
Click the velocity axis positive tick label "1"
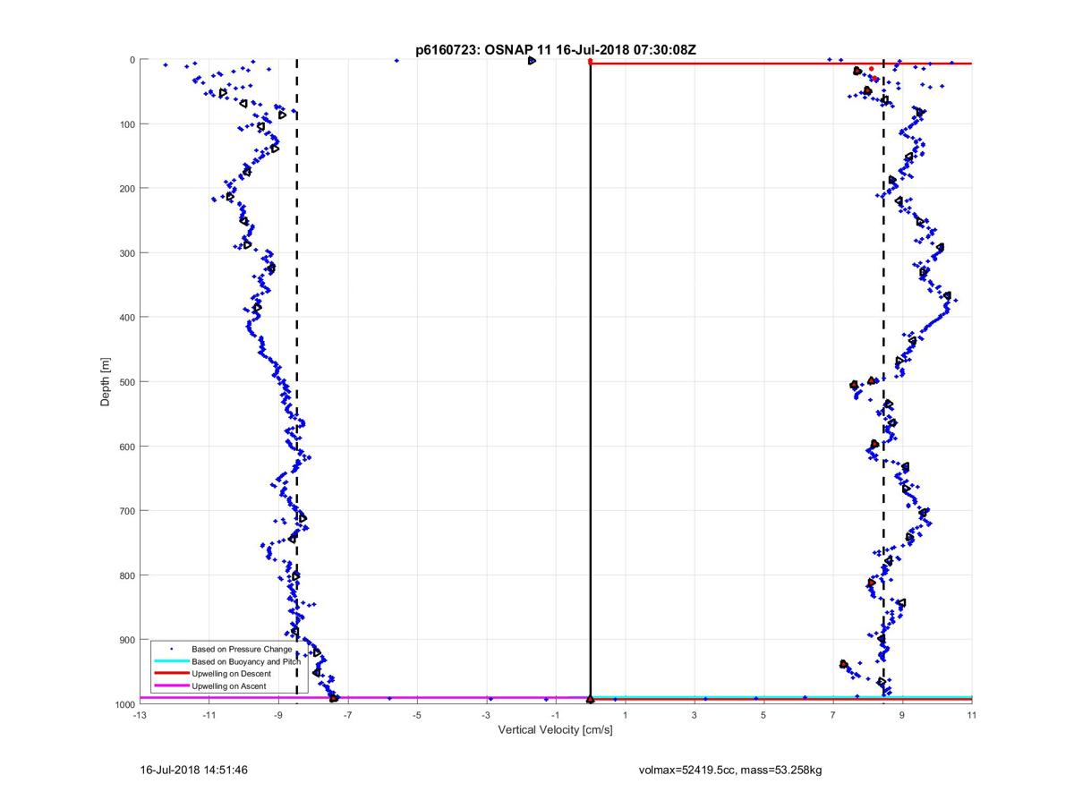(626, 715)
